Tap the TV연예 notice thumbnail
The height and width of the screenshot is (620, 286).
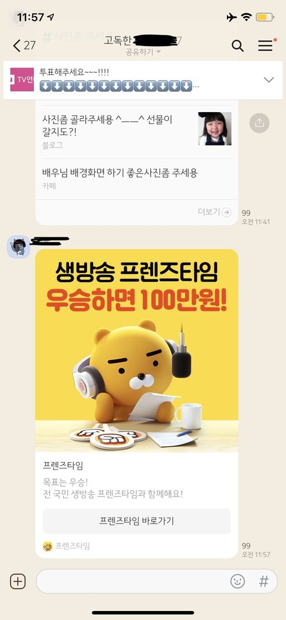click(x=22, y=79)
